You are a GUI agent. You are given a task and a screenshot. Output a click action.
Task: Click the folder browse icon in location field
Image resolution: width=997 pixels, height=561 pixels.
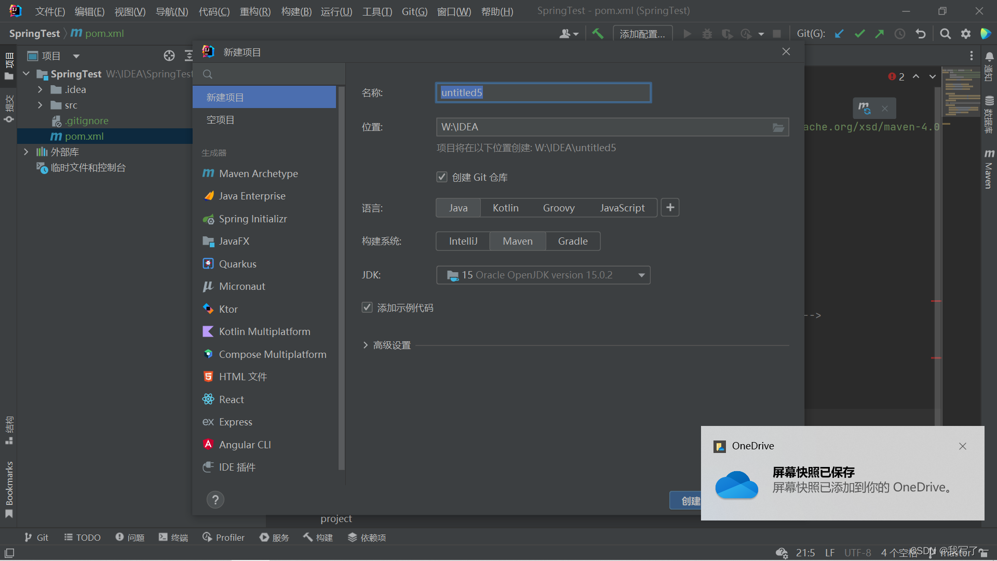pyautogui.click(x=778, y=127)
